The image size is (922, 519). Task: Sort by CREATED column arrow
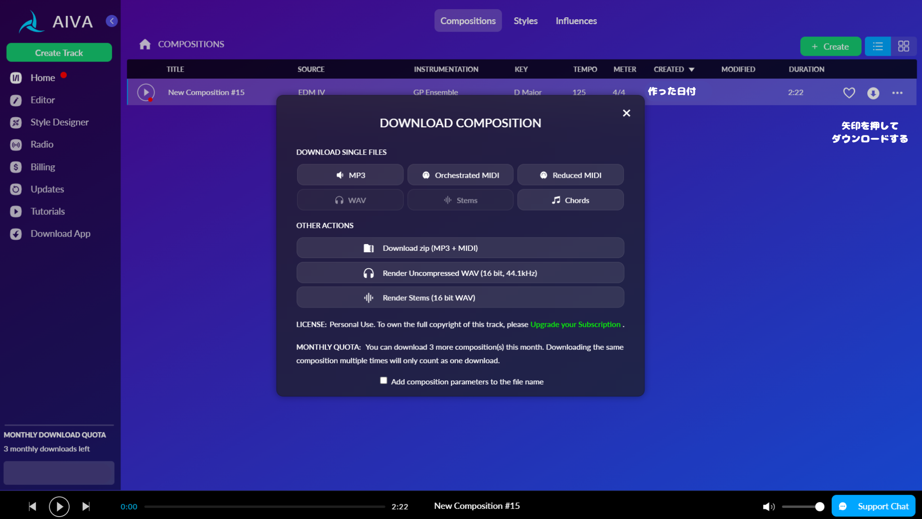(691, 70)
